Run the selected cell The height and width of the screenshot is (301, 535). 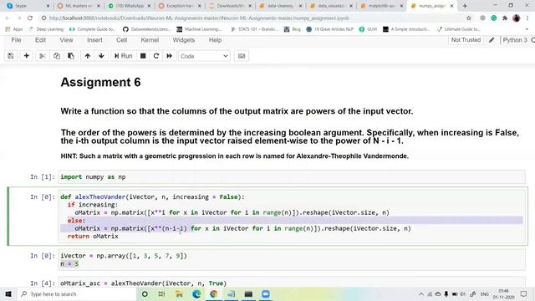(123, 56)
